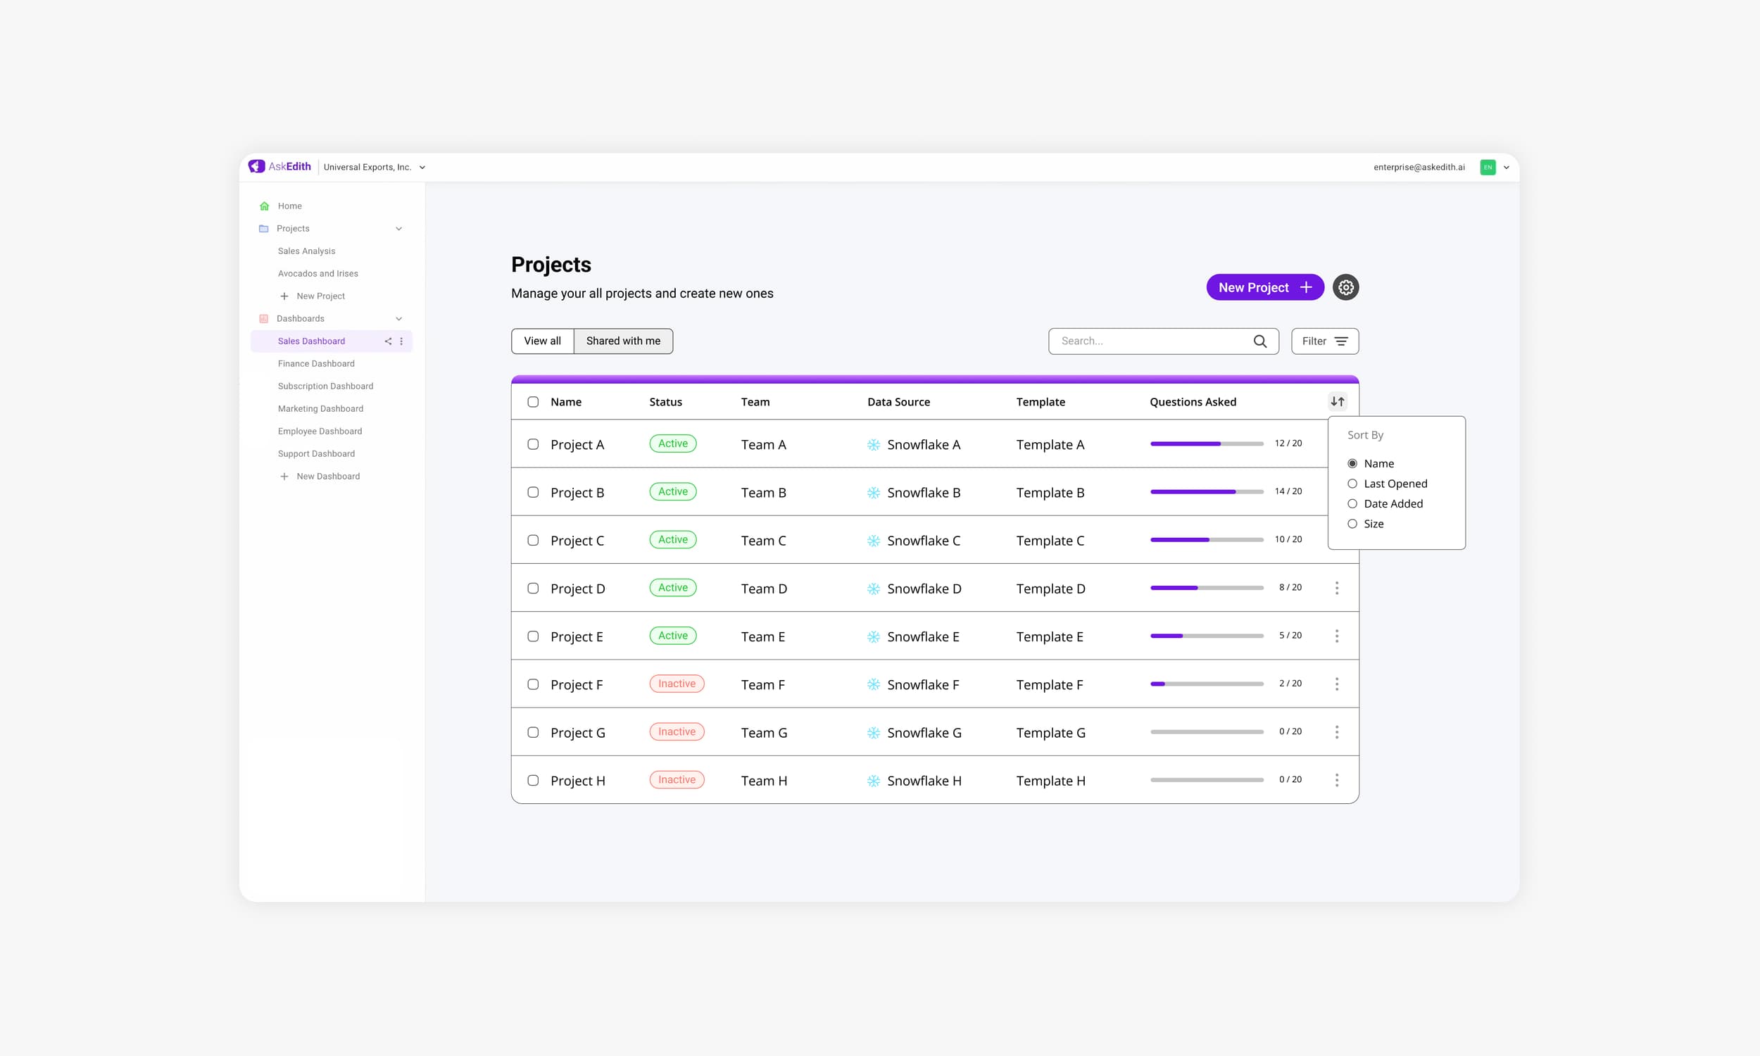Open Sales Dashboard three-dot options
The image size is (1760, 1056).
point(401,341)
